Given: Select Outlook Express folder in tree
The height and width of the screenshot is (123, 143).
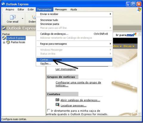Looking at the screenshot, I should click(16, 38).
